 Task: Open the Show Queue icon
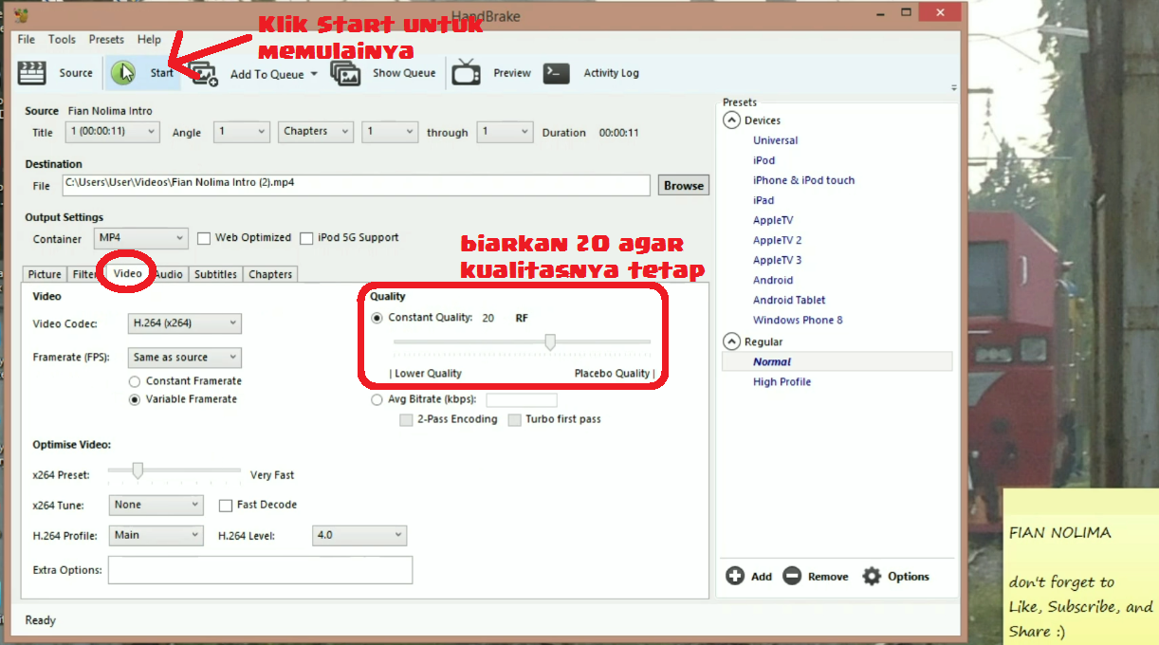[345, 73]
